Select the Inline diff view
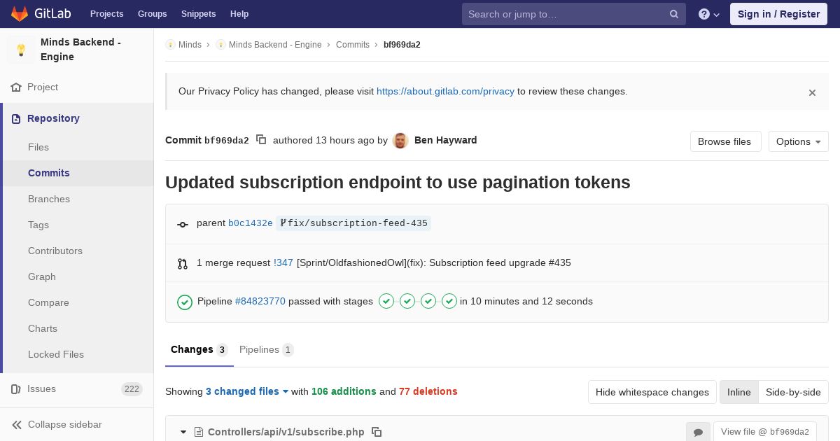 point(738,392)
